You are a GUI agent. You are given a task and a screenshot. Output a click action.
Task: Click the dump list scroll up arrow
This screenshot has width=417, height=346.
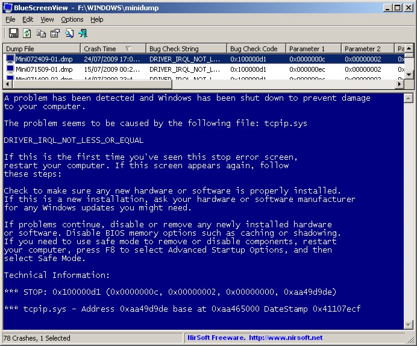409,48
